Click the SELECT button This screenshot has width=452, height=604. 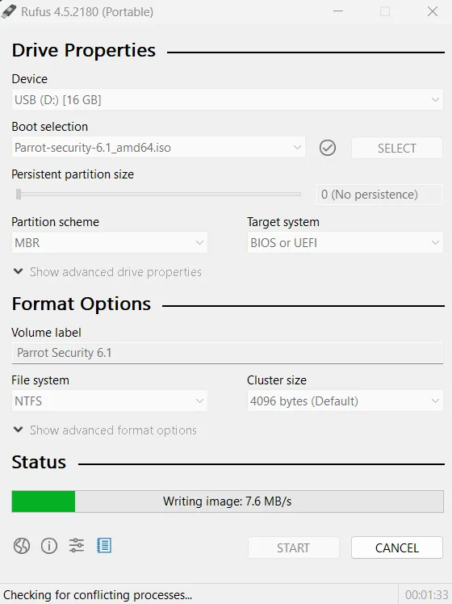(397, 148)
